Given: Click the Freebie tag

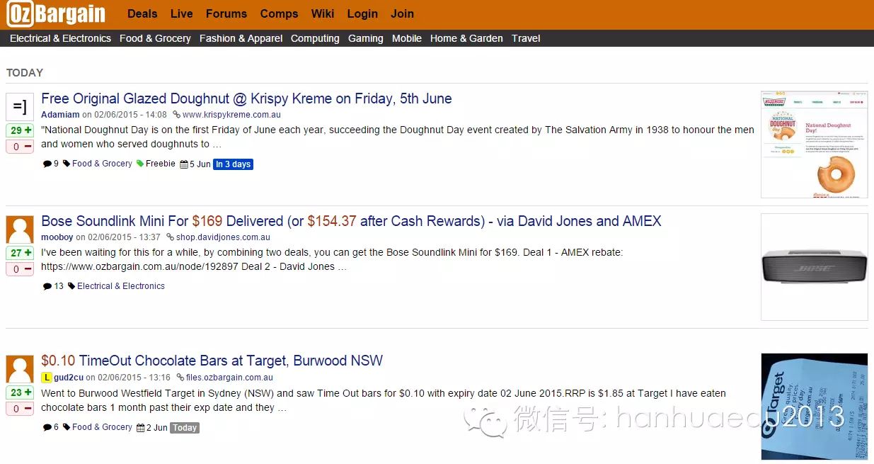Looking at the screenshot, I should [x=160, y=164].
